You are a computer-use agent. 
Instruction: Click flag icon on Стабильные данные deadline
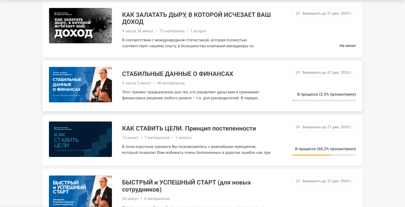tap(298, 73)
